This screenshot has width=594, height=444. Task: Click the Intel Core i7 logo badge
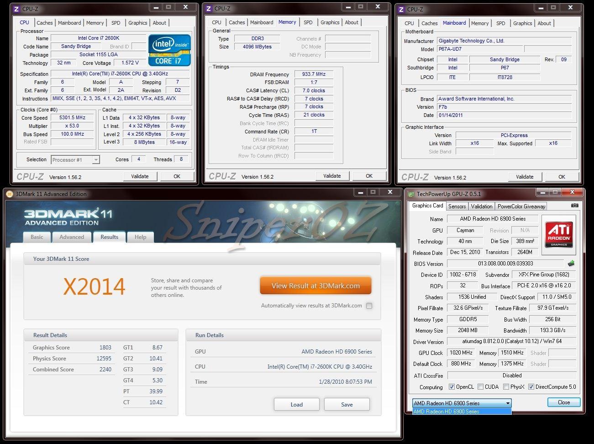[169, 50]
